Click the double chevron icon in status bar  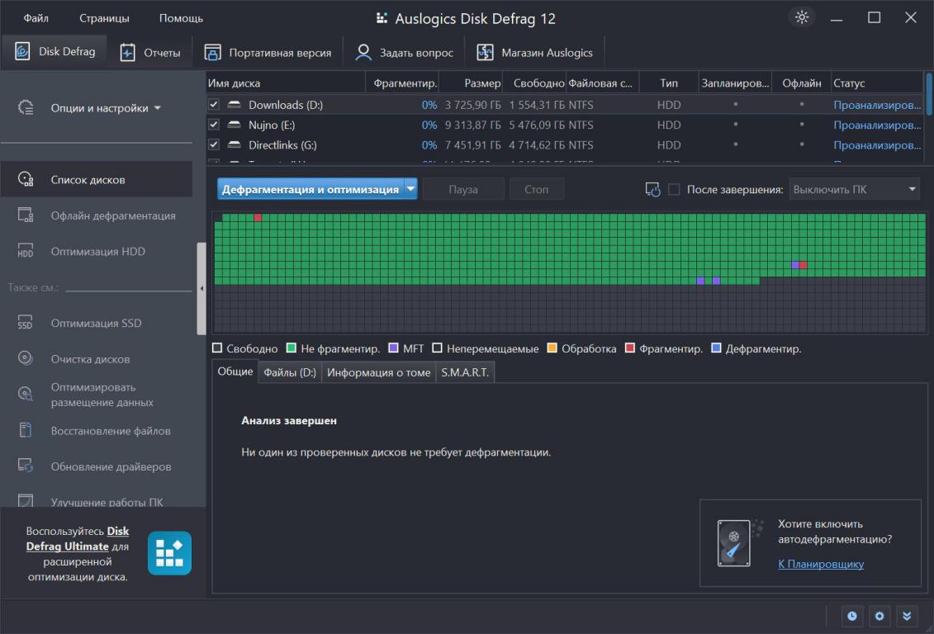907,616
